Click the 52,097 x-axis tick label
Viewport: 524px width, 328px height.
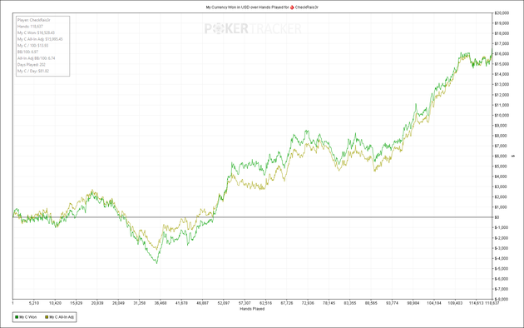tap(224, 303)
